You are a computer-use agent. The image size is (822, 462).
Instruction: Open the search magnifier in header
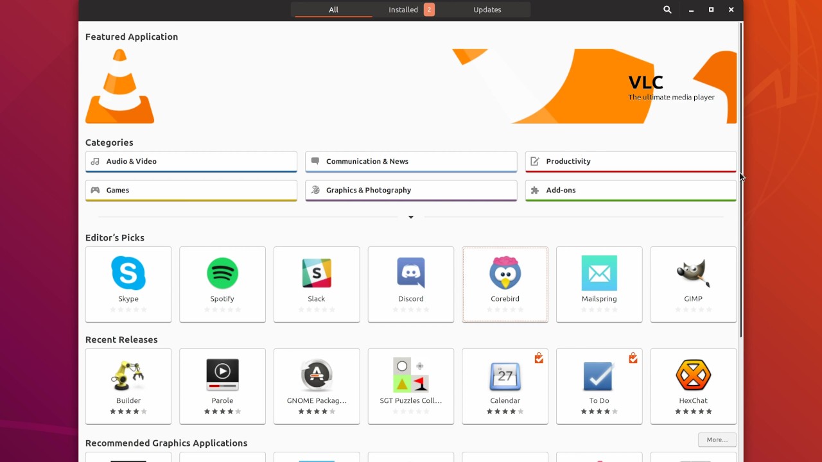click(667, 10)
